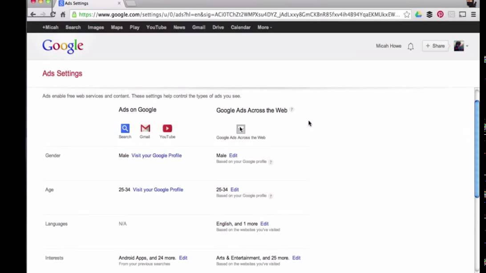Click the Languages row label

(56, 224)
